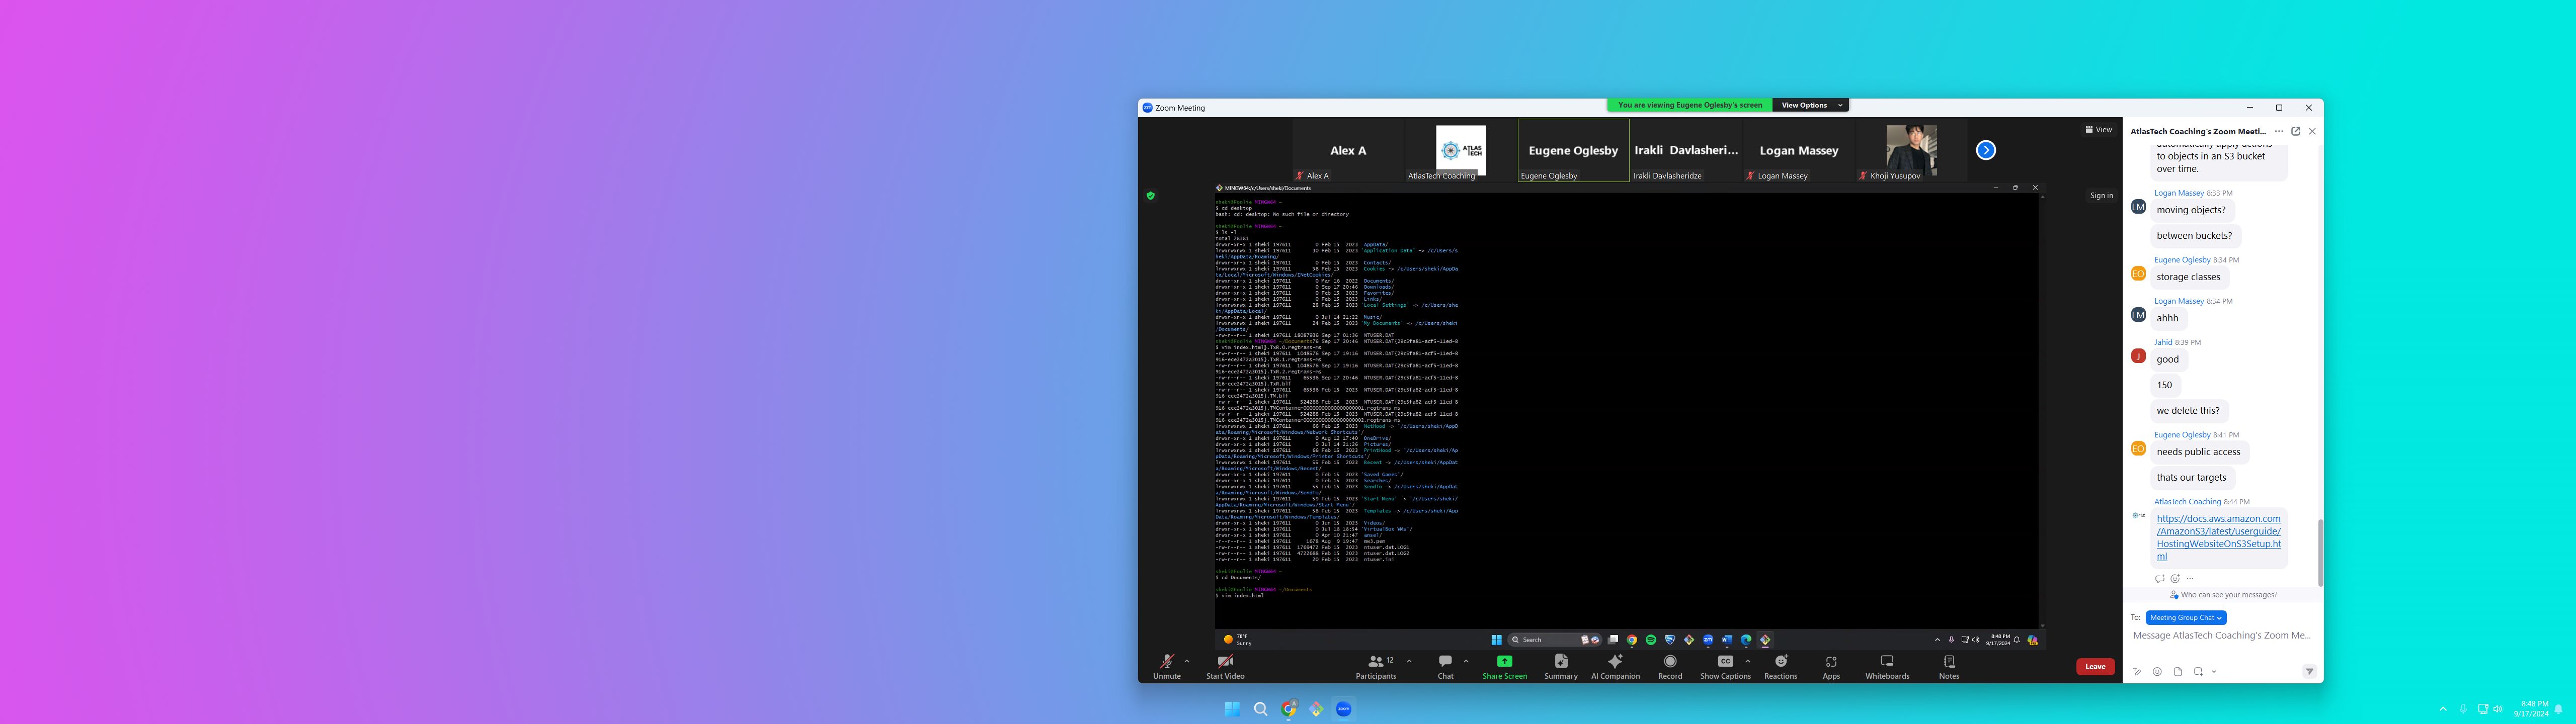Open the Meeting Group Chat recipient dropdown

[x=2185, y=618]
